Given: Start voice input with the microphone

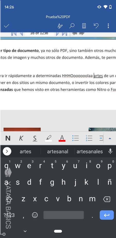Looking at the screenshot, I should pos(110,151).
